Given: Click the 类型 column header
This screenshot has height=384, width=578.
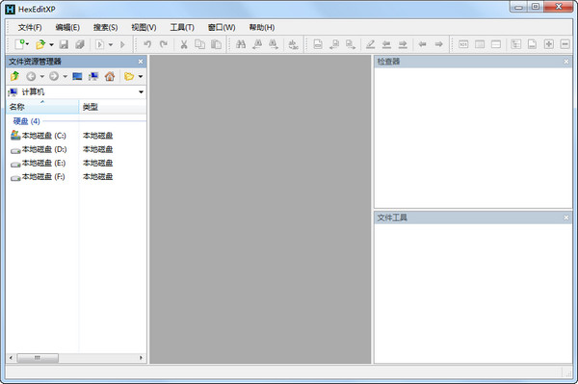Looking at the screenshot, I should click(113, 107).
